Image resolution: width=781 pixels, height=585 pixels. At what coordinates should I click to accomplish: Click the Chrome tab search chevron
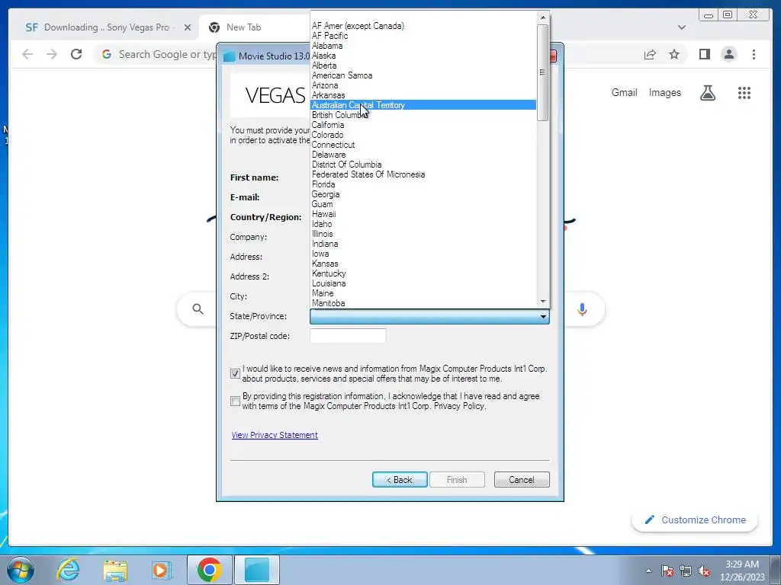tap(681, 27)
